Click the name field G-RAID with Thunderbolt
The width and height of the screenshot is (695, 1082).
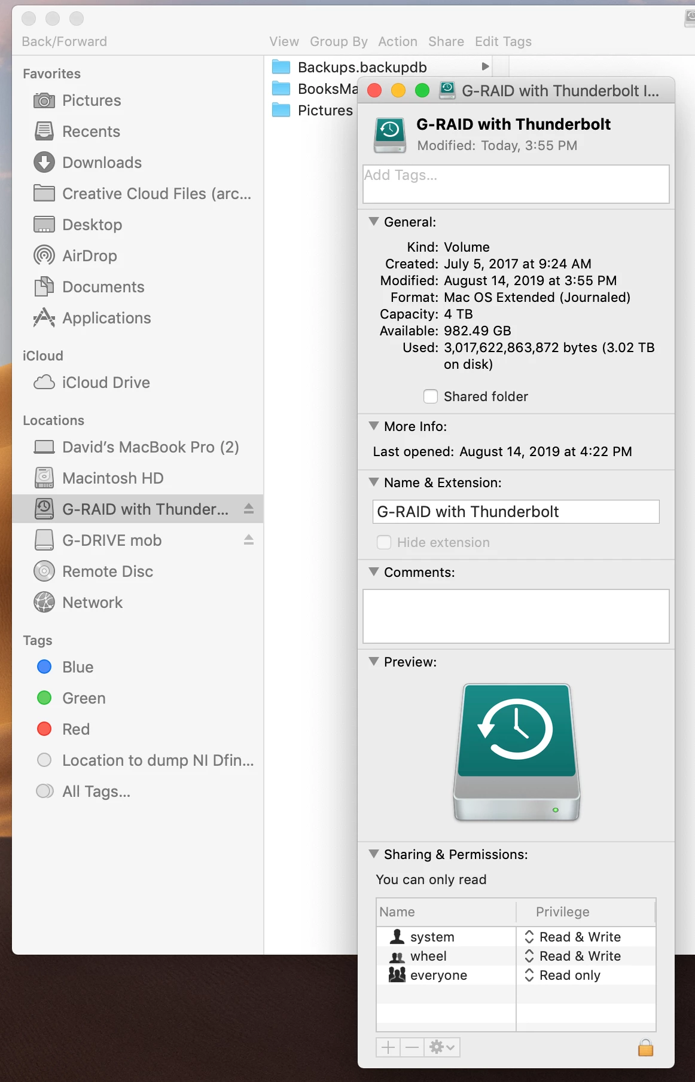point(516,512)
